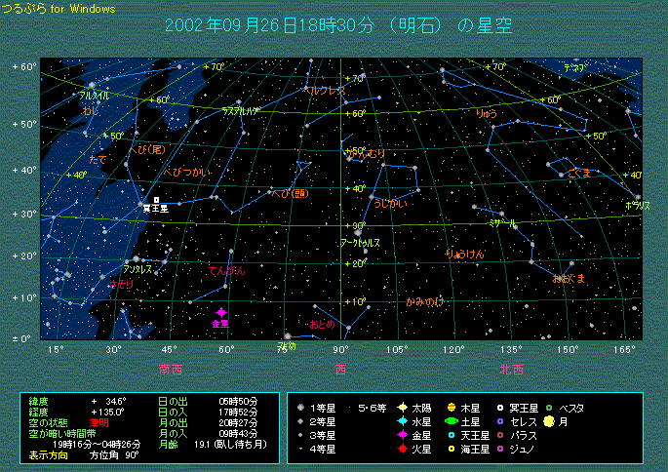Click the 南西 direction label
The image size is (668, 472).
point(171,370)
